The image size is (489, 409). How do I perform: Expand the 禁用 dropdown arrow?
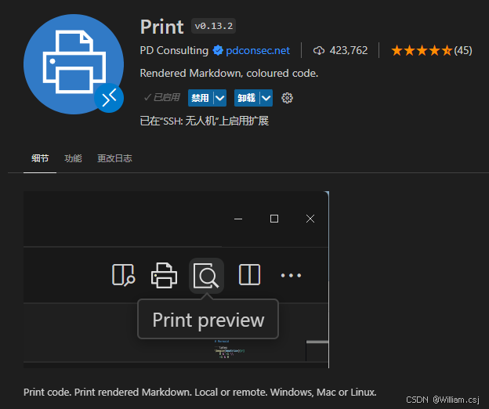[x=220, y=98]
